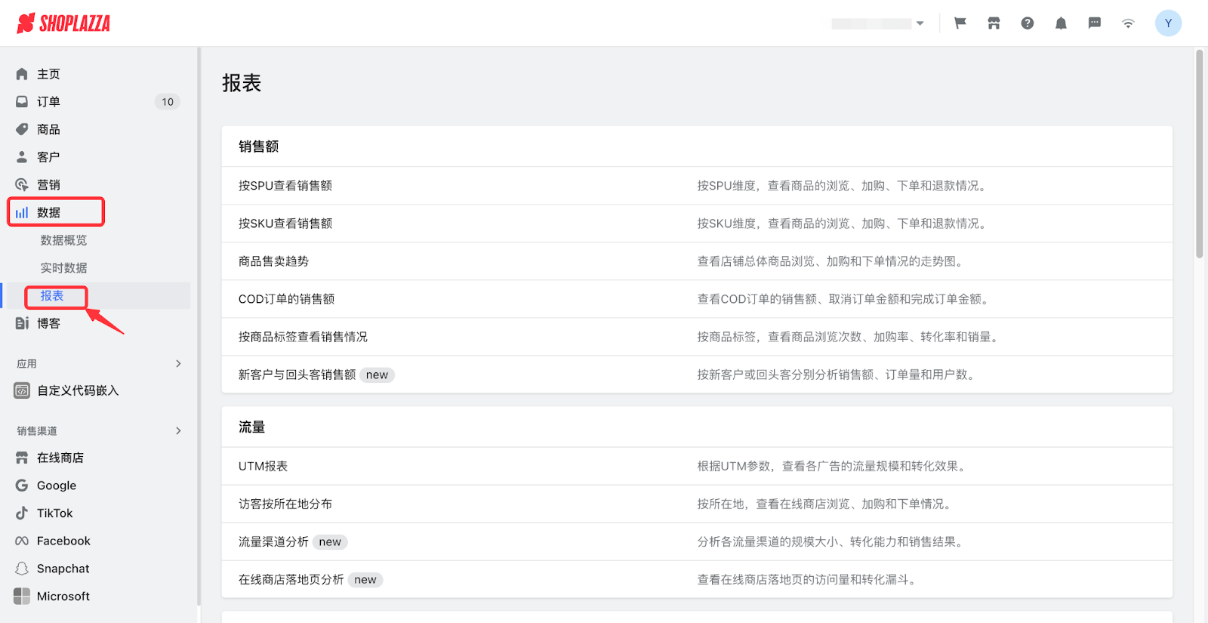Go to 实时数据 in sidebar
The image size is (1208, 623).
(63, 268)
